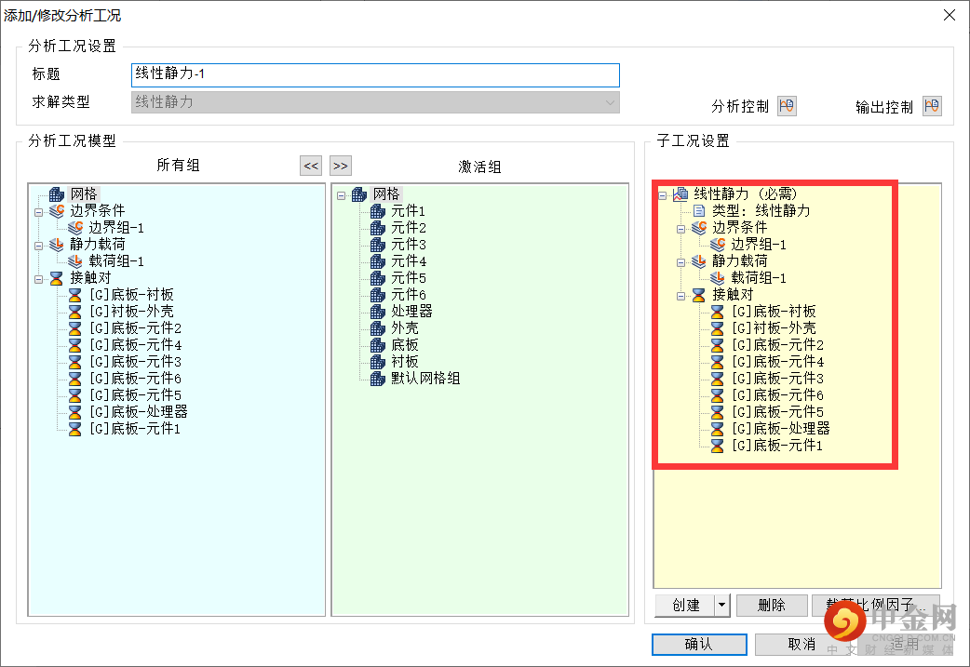
Task: Collapse 静力载荷 node in 所有组 tree
Action: point(38,246)
